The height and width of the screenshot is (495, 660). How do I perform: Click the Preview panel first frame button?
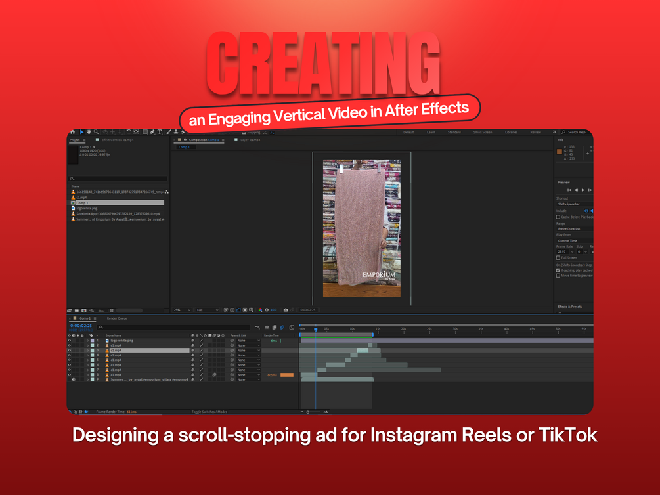tap(569, 190)
